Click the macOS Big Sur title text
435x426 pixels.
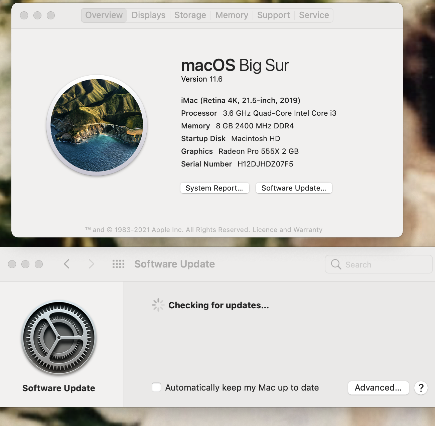pyautogui.click(x=235, y=65)
